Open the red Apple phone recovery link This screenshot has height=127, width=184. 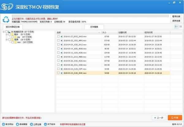pos(73,124)
